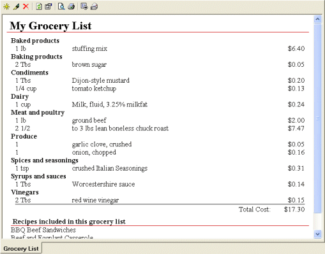Click the Total Cost label

[255, 209]
